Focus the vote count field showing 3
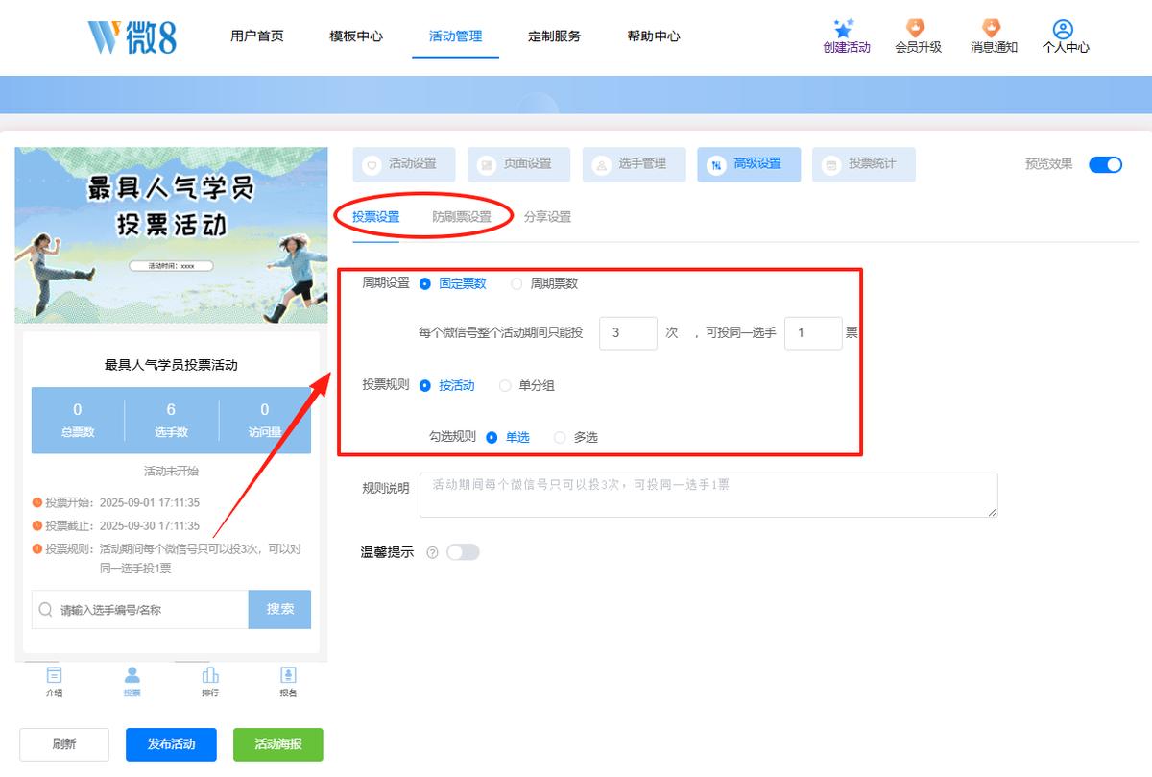 628,333
